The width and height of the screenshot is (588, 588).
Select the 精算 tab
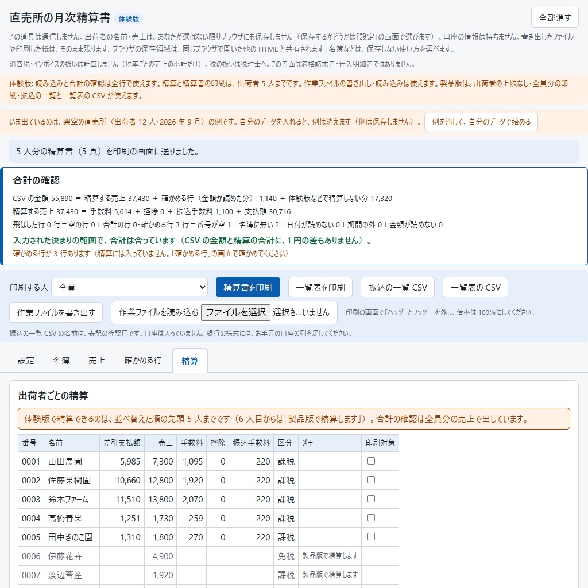[189, 361]
